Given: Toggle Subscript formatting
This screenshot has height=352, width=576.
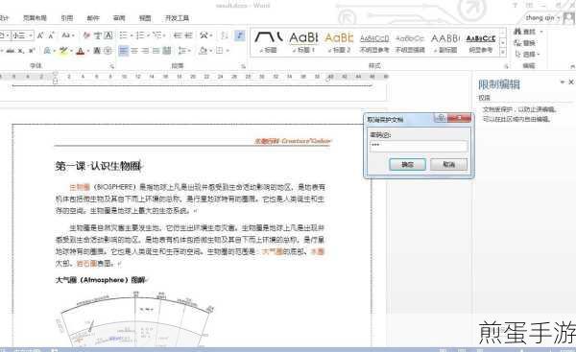Looking at the screenshot, I should tap(21, 51).
